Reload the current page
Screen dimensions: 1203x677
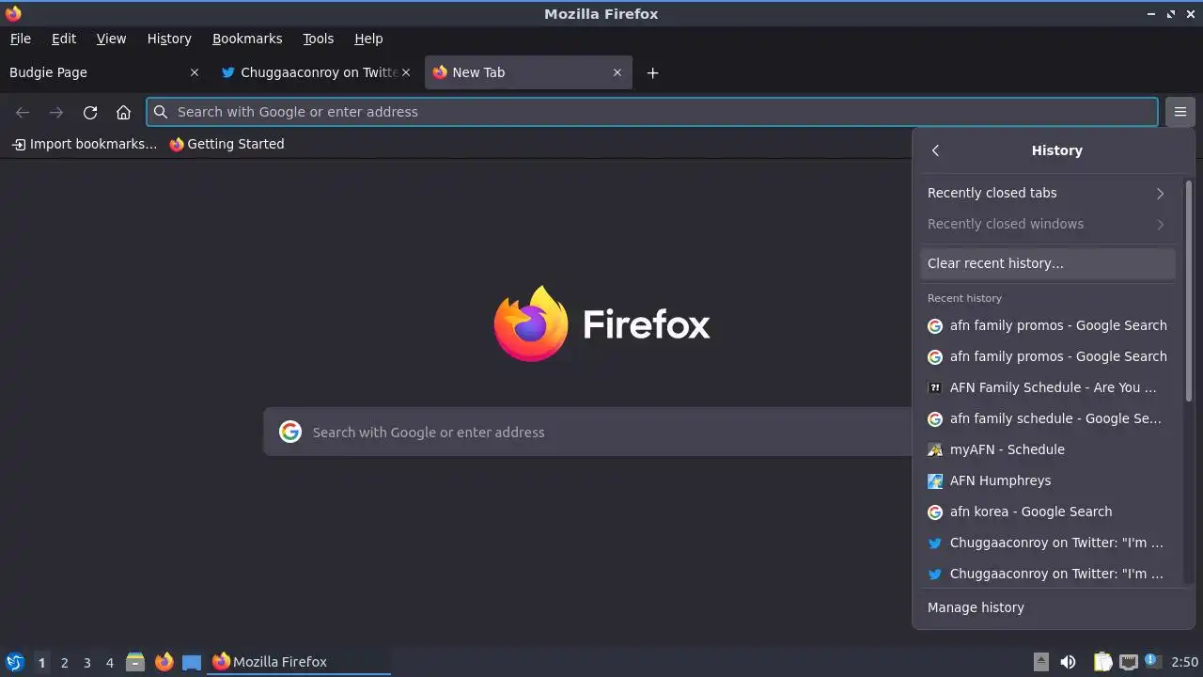click(90, 112)
